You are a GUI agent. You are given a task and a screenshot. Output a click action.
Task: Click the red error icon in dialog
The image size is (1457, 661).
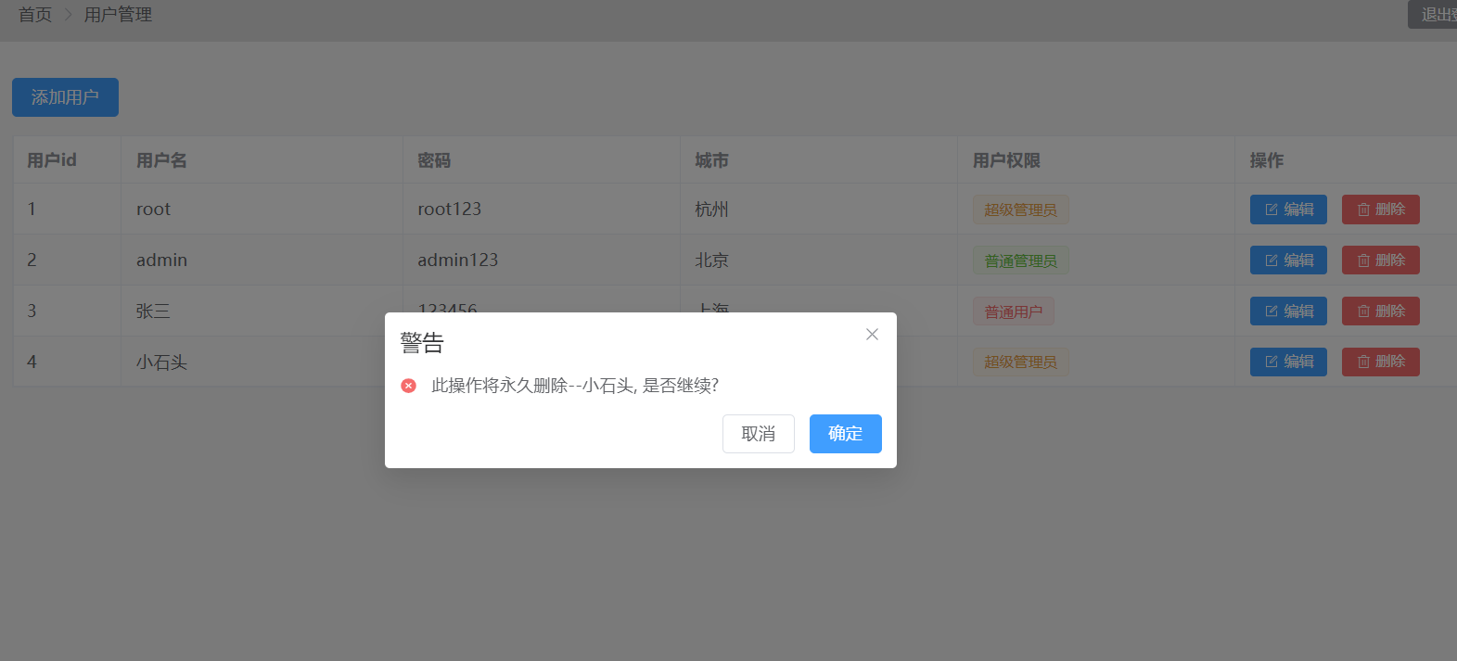click(408, 386)
